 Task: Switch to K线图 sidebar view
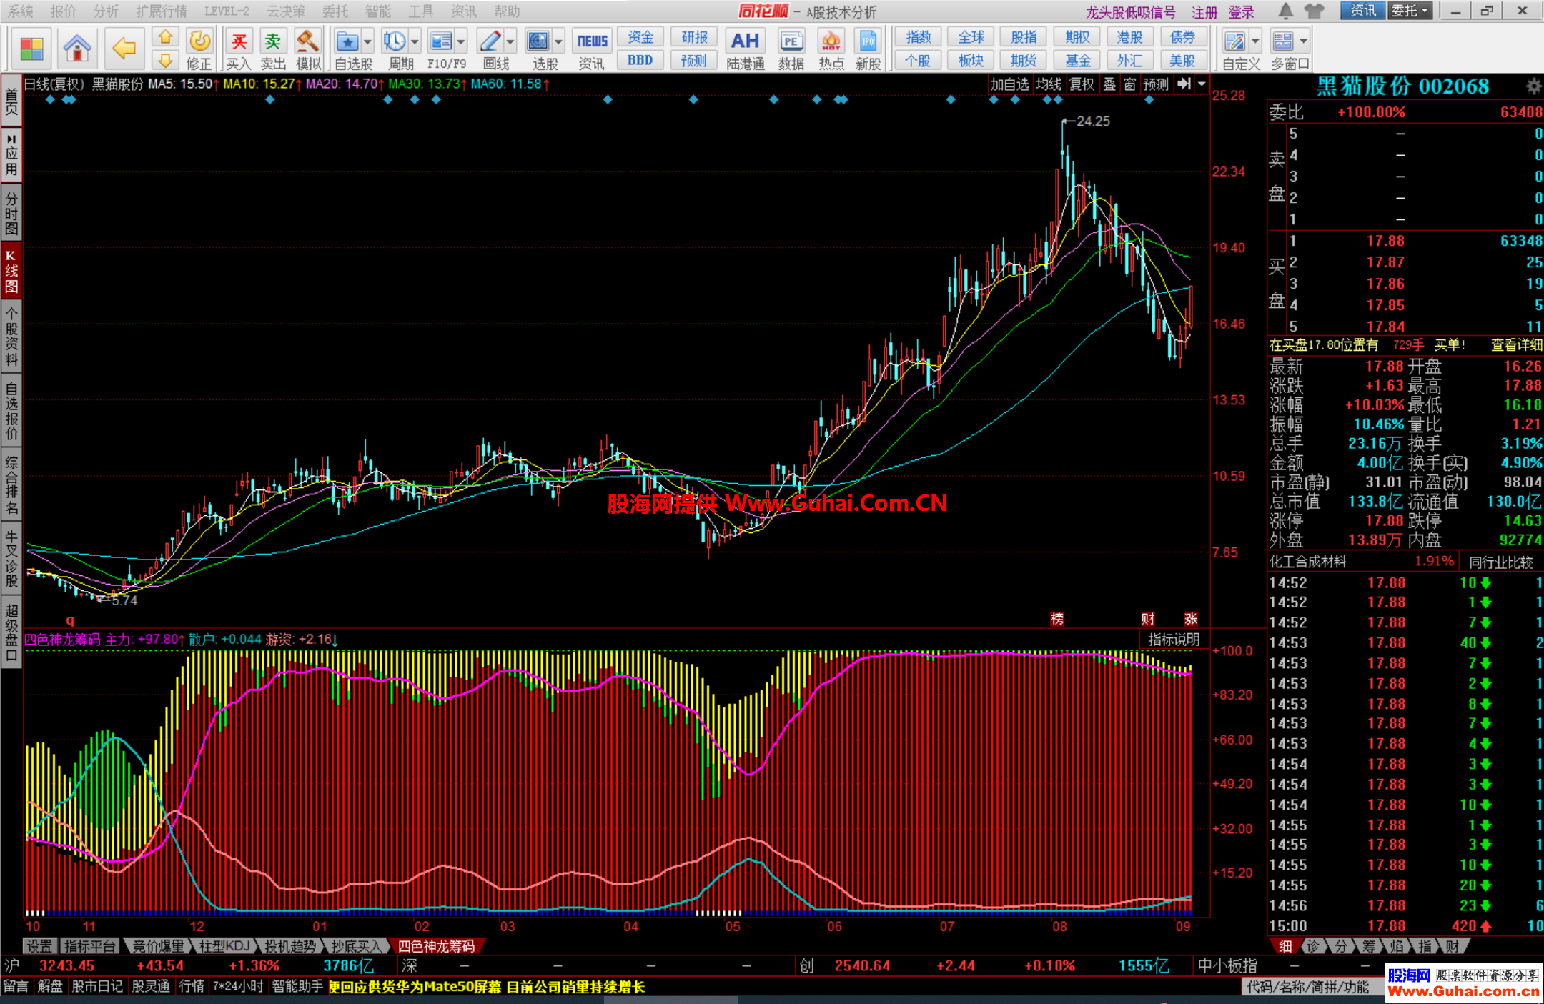point(11,272)
